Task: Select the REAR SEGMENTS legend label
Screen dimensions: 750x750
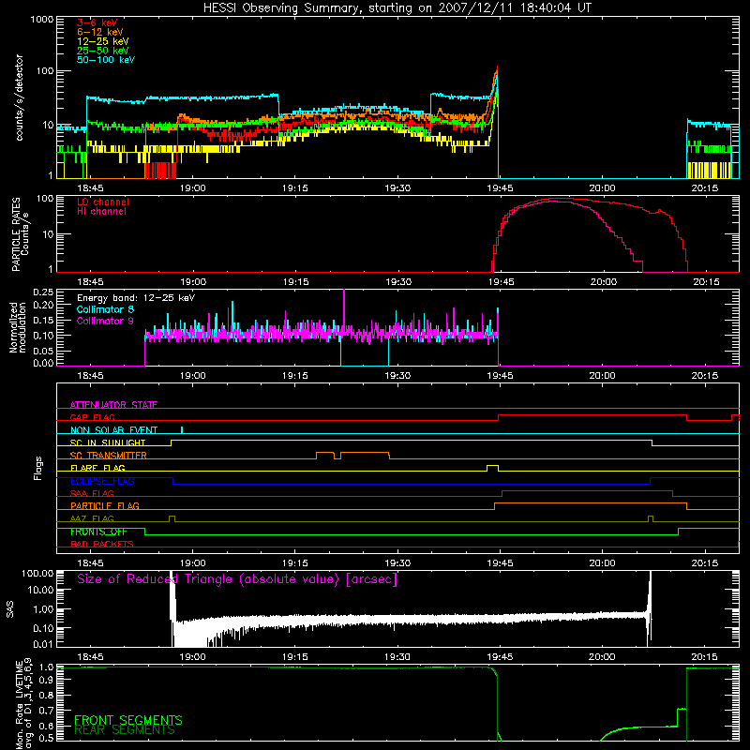Action: point(125,730)
